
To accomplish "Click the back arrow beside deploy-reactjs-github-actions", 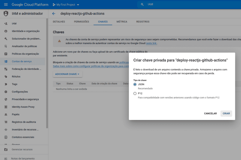I will [53, 14].
